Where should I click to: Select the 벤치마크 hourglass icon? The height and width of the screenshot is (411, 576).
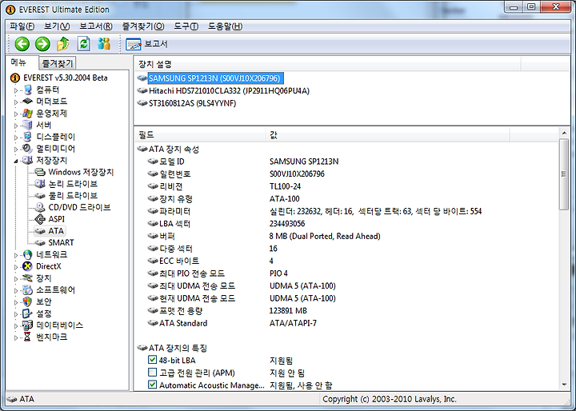point(27,337)
